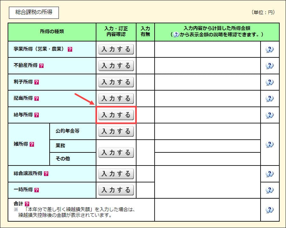Viewport: 286px width, 228px height.
Task: Click the blue explanation bubble for 事業所得 row
Action: point(269,49)
